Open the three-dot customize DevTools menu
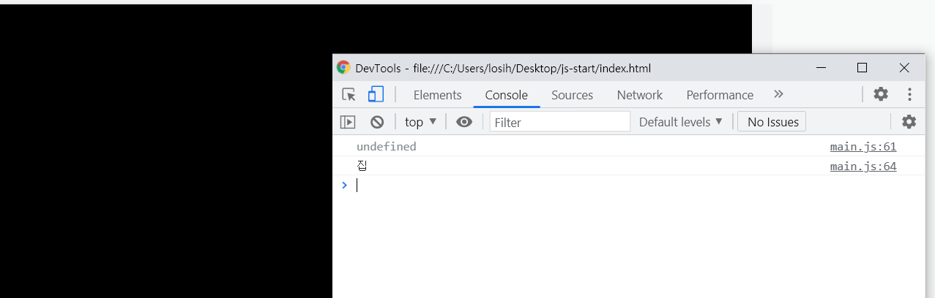The height and width of the screenshot is (298, 935). (909, 94)
